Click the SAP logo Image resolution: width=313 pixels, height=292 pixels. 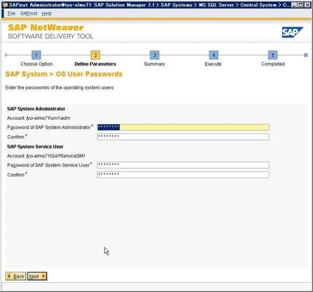pyautogui.click(x=292, y=32)
